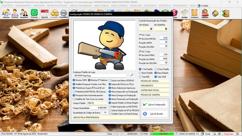Screen dimensions: 242x136
Task: Click the GRATO PELA PREFERENCIA message field
Action: (106, 118)
